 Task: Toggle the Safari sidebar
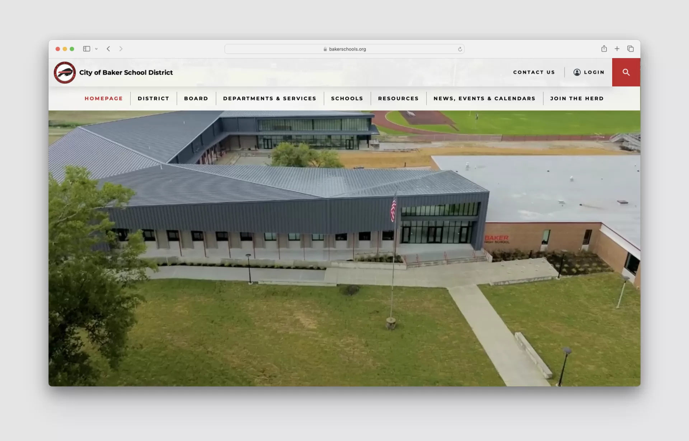pyautogui.click(x=86, y=49)
